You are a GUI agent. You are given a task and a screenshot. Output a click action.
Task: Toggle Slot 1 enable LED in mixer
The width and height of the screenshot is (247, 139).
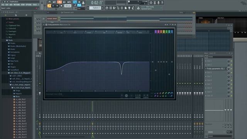(232, 61)
